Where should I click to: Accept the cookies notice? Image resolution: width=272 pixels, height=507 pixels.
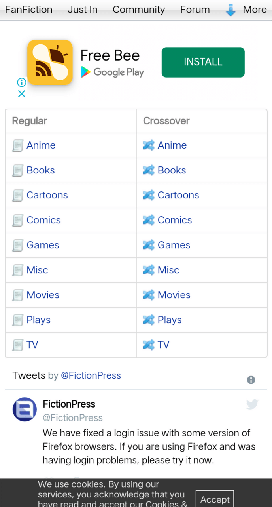215,499
